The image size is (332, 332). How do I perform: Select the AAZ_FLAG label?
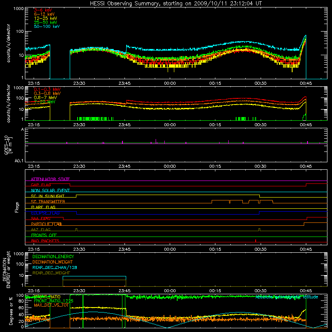coord(41,229)
